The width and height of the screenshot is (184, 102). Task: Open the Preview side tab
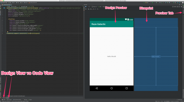tap(183, 12)
